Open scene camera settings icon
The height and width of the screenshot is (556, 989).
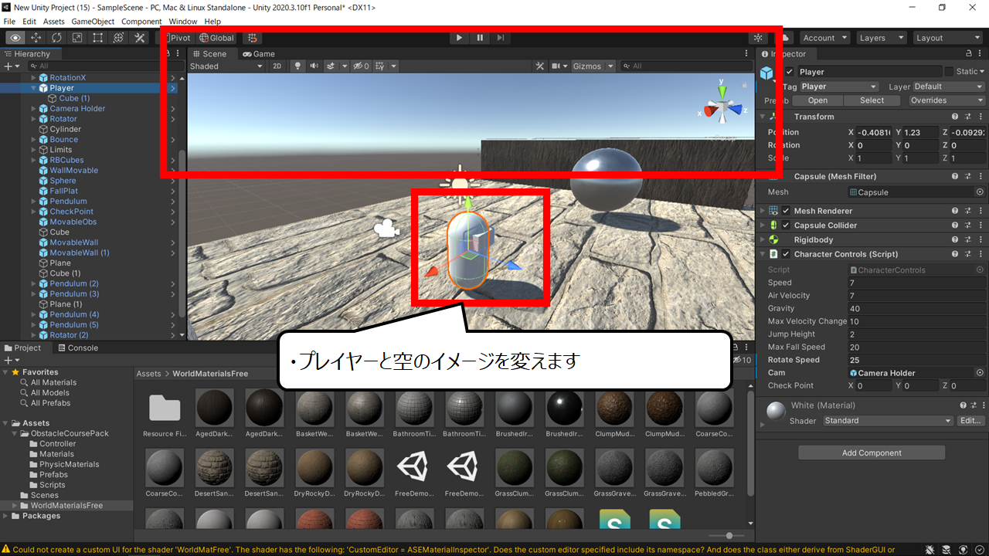pyautogui.click(x=556, y=66)
